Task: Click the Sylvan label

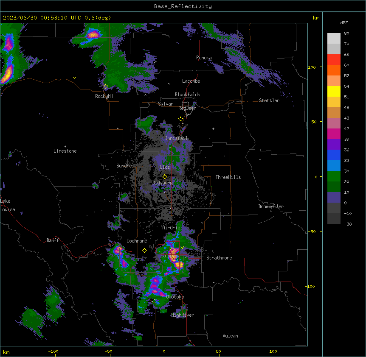Action: click(x=166, y=104)
